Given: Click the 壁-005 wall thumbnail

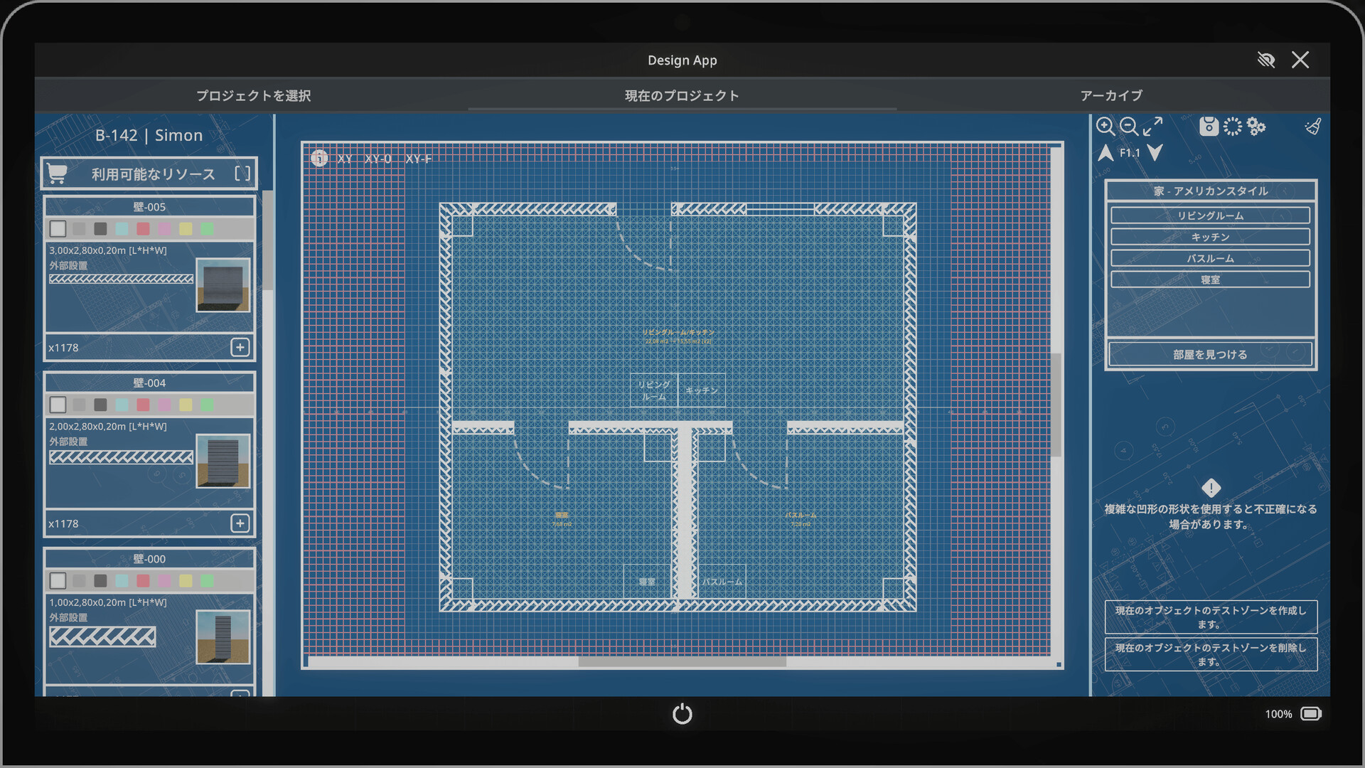Looking at the screenshot, I should coord(223,285).
